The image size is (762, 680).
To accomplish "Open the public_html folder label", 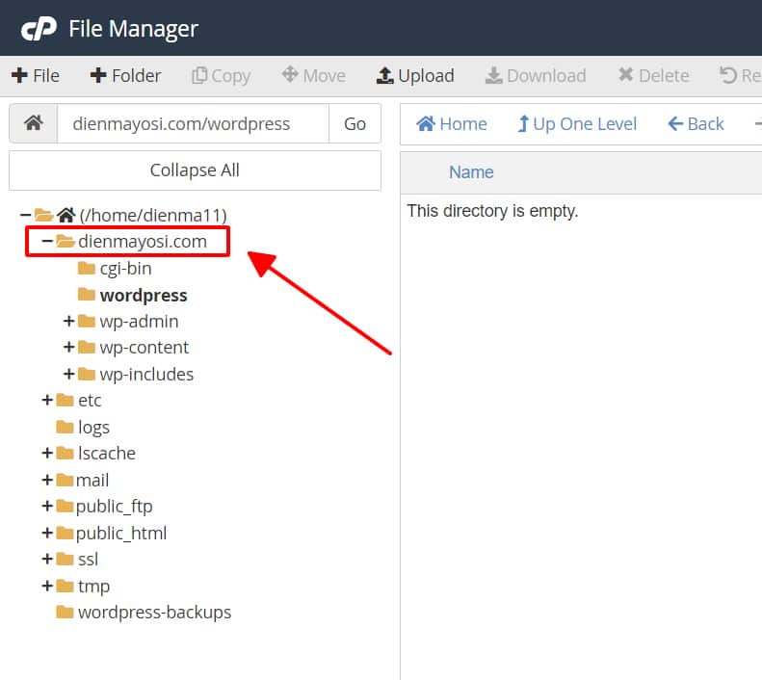I will (121, 533).
